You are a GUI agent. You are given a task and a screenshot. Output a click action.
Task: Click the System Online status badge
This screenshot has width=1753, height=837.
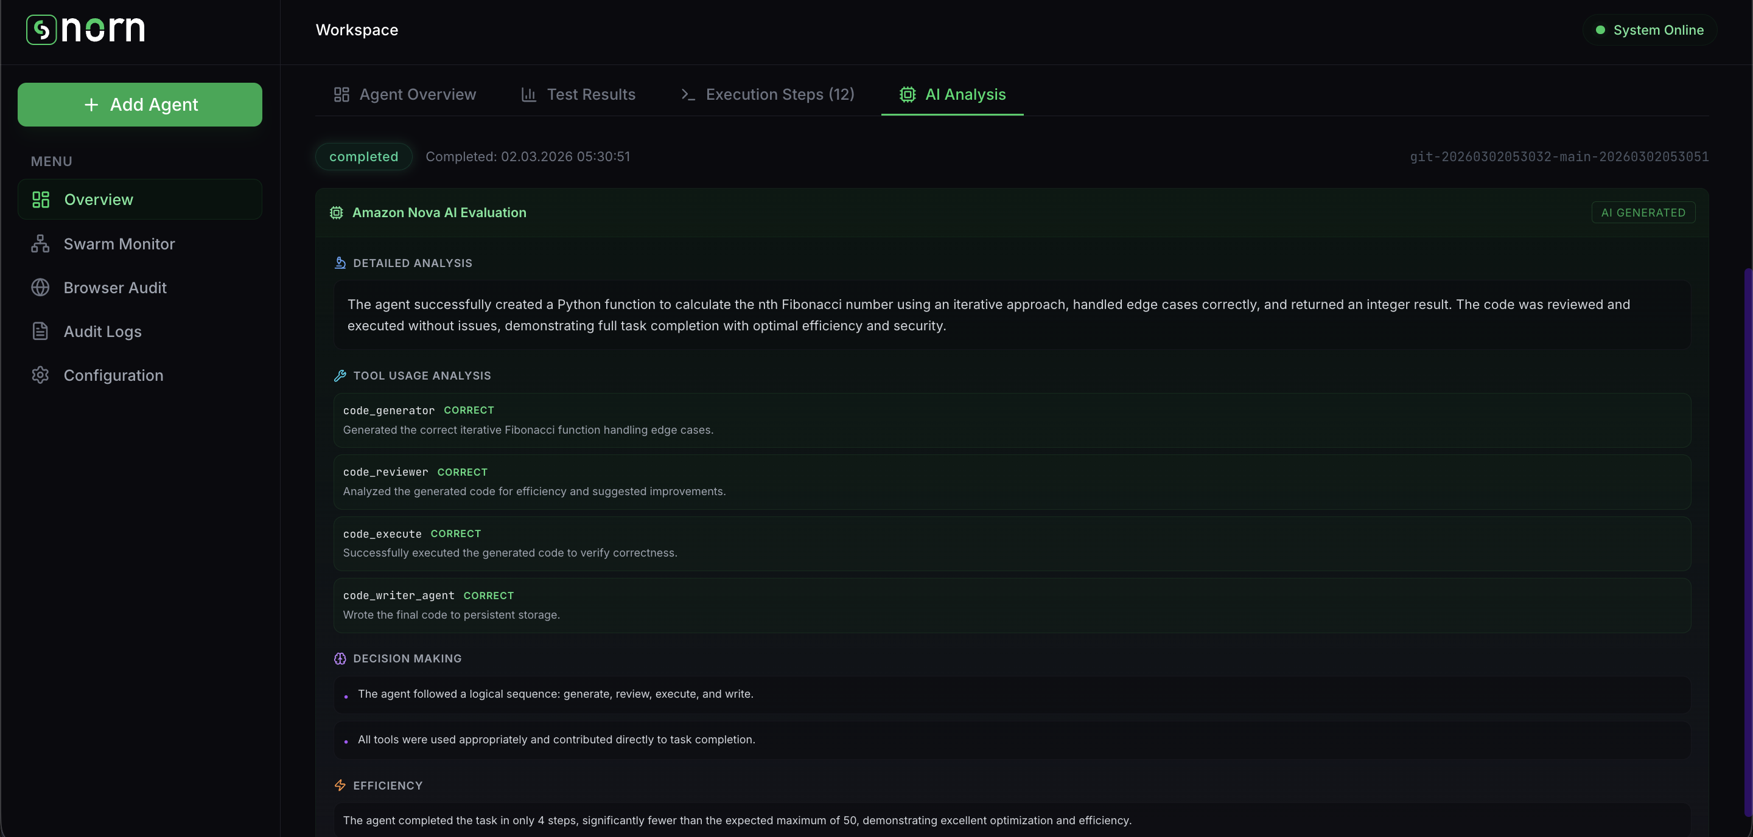tap(1650, 30)
